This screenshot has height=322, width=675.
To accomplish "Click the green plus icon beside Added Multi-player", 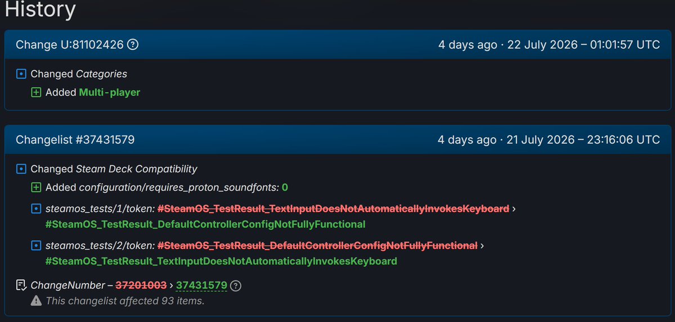I will coord(36,92).
